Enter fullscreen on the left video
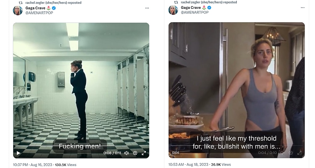 [x=144, y=153]
